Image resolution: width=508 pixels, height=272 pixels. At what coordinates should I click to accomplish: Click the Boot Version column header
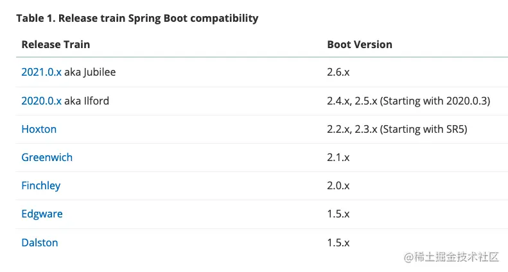(359, 44)
